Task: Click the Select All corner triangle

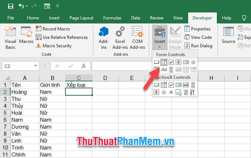Action: tap(7, 78)
